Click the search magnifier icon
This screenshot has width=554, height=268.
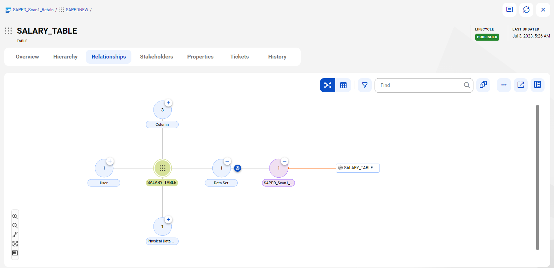pos(467,85)
